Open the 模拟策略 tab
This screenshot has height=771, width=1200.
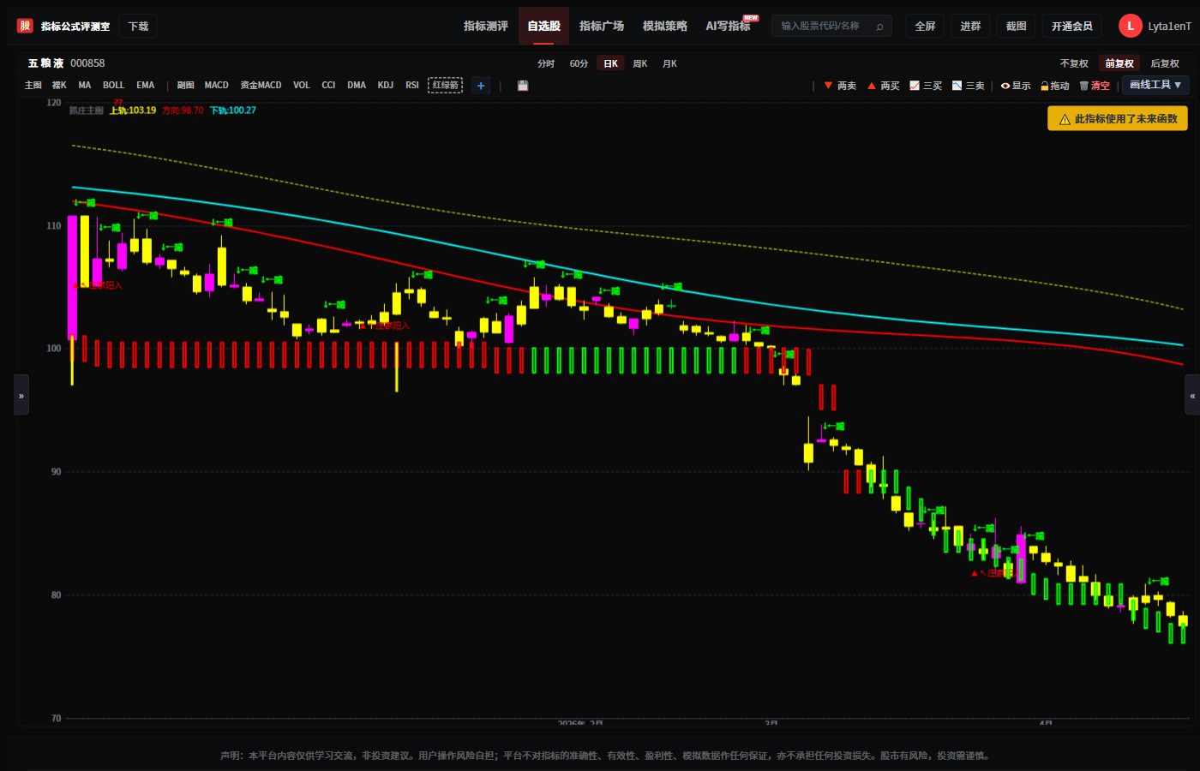(x=665, y=26)
